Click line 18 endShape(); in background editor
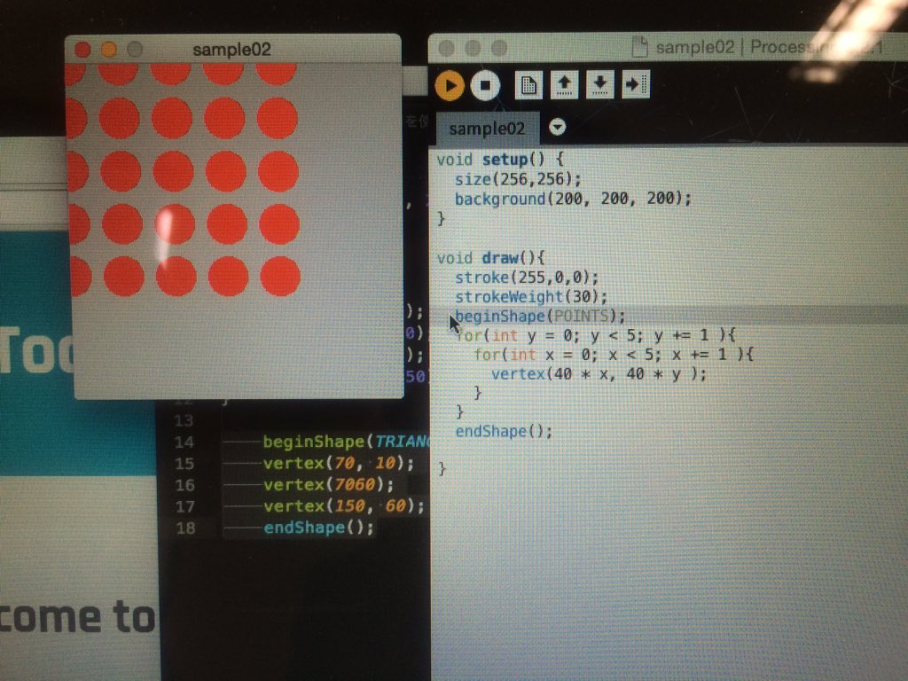This screenshot has width=908, height=681. click(318, 528)
